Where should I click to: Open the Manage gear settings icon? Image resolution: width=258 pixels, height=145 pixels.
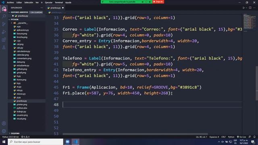pos(4,131)
